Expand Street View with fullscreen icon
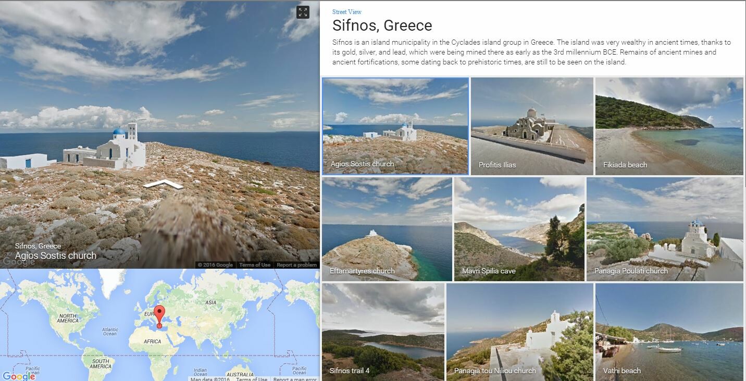The height and width of the screenshot is (381, 746). 303,12
